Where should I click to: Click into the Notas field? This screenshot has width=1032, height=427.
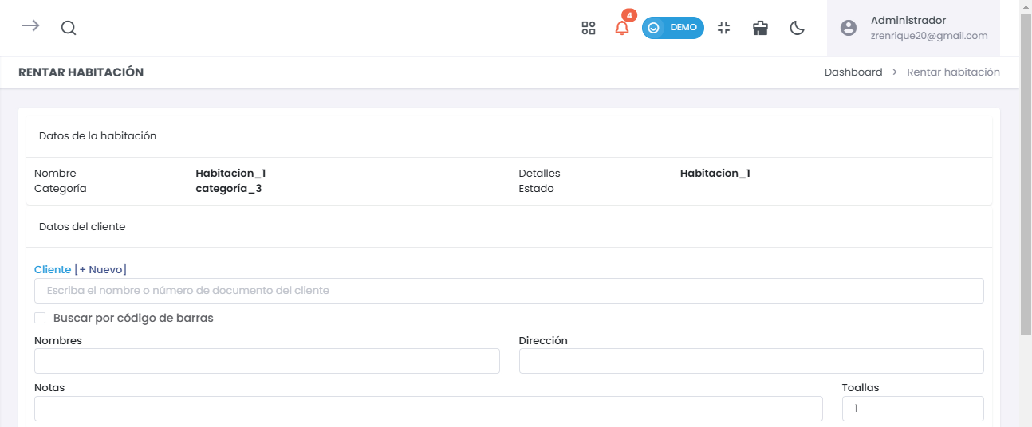pyautogui.click(x=428, y=409)
